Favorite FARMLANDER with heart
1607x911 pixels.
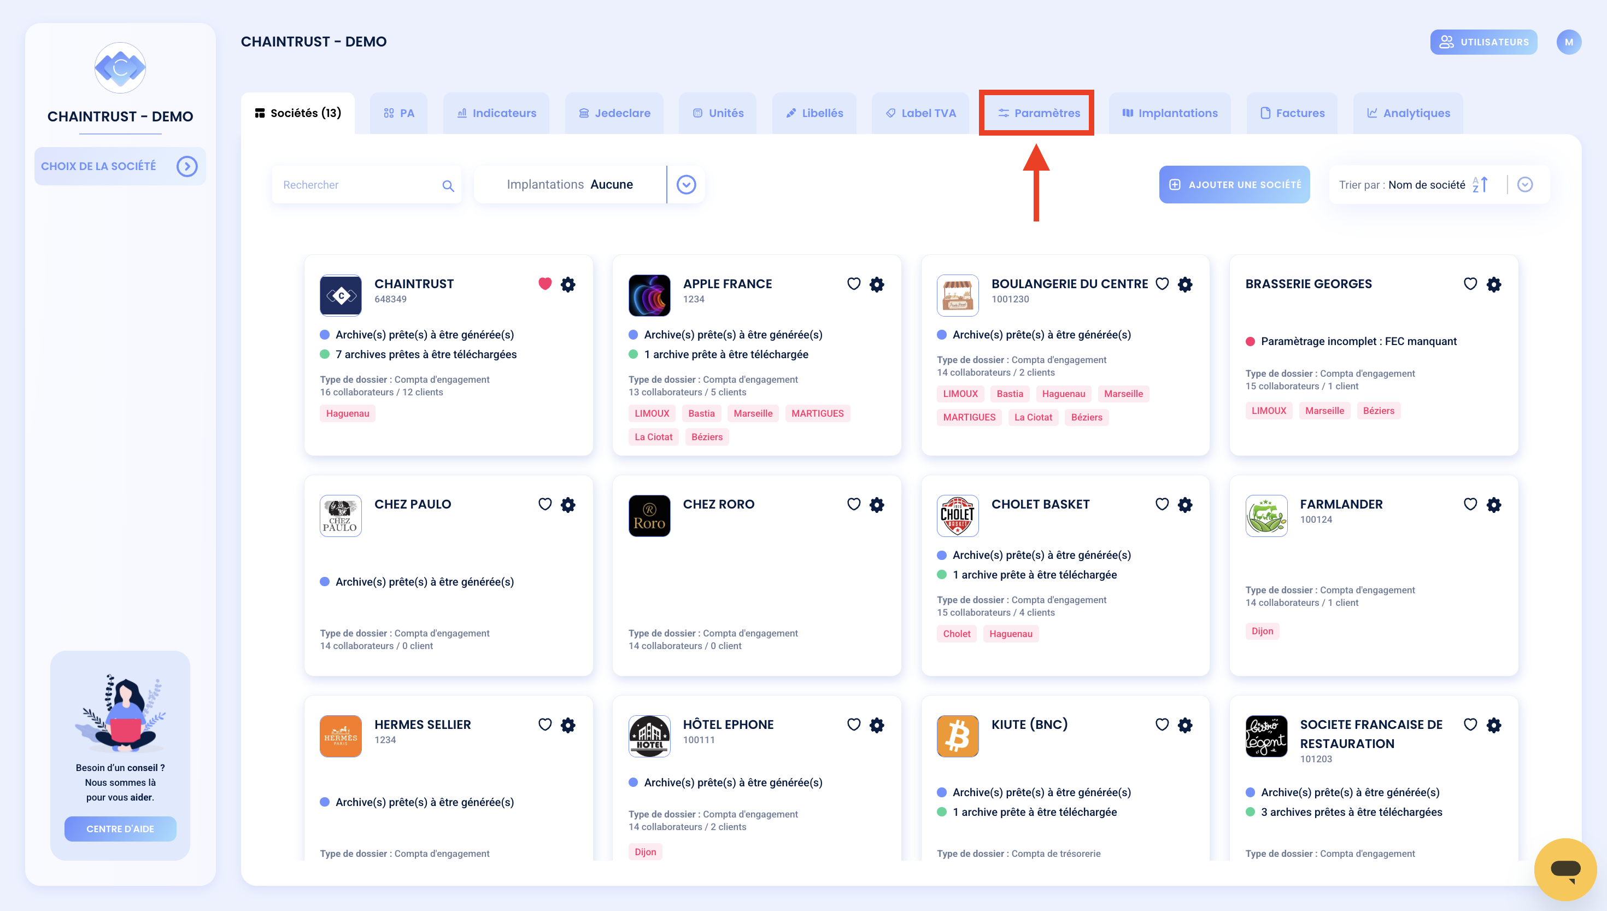[1470, 504]
